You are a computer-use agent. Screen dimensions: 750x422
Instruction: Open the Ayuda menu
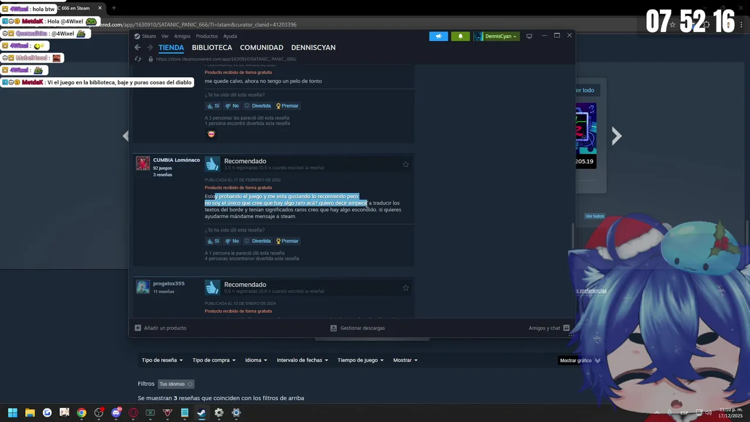pyautogui.click(x=230, y=36)
